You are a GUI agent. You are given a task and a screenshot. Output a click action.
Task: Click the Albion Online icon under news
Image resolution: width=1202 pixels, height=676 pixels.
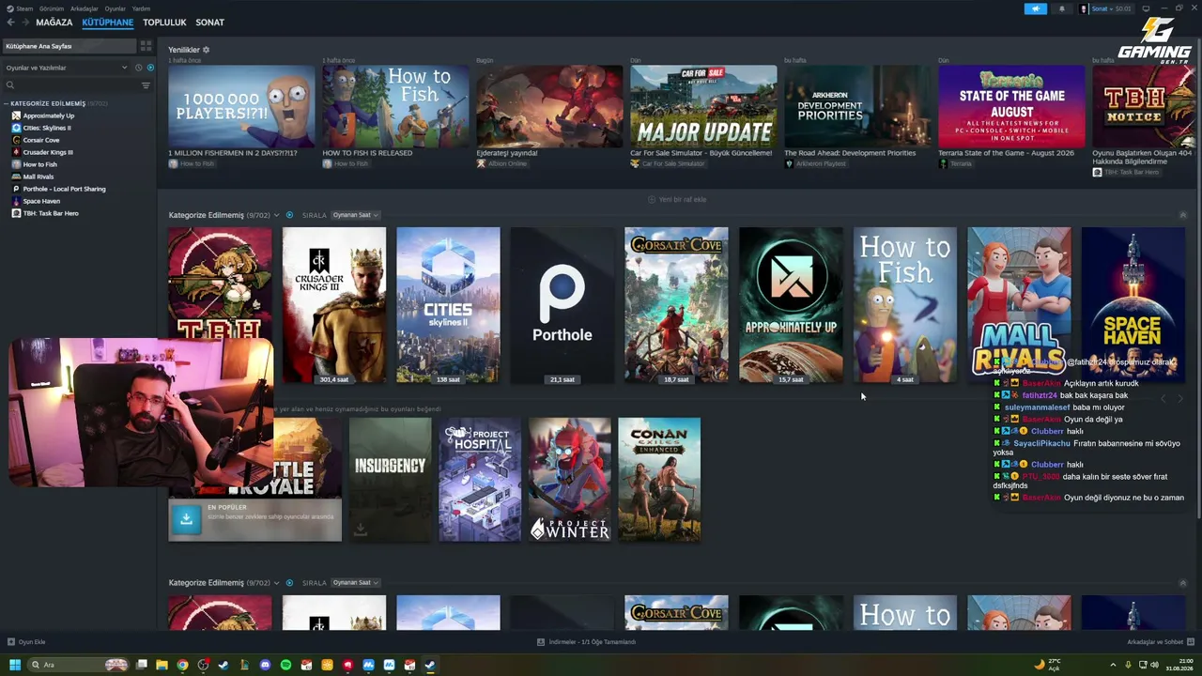pos(481,163)
